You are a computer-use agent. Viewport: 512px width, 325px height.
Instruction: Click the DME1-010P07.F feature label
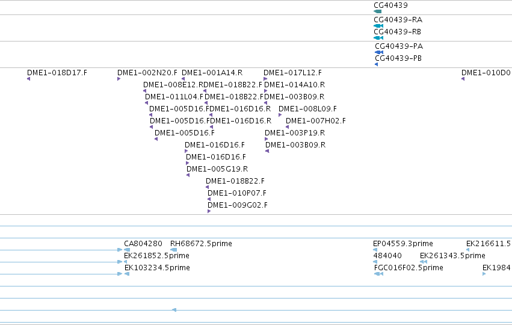pyautogui.click(x=236, y=193)
